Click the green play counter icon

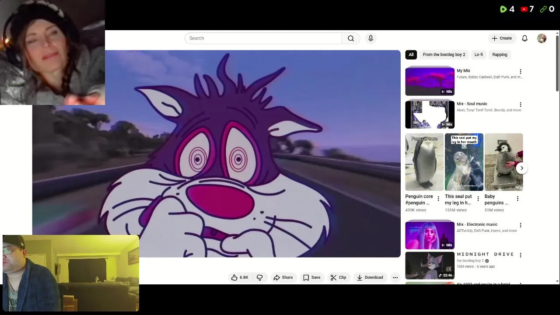(503, 9)
